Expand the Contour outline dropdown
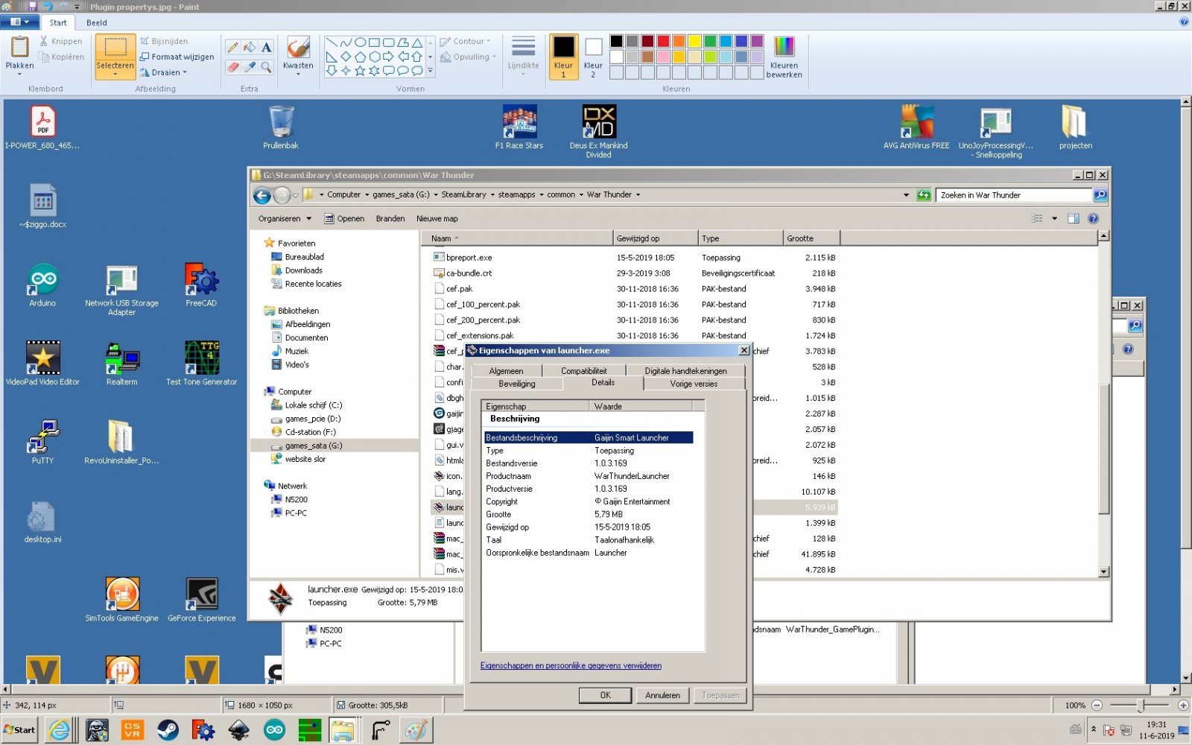 [466, 41]
